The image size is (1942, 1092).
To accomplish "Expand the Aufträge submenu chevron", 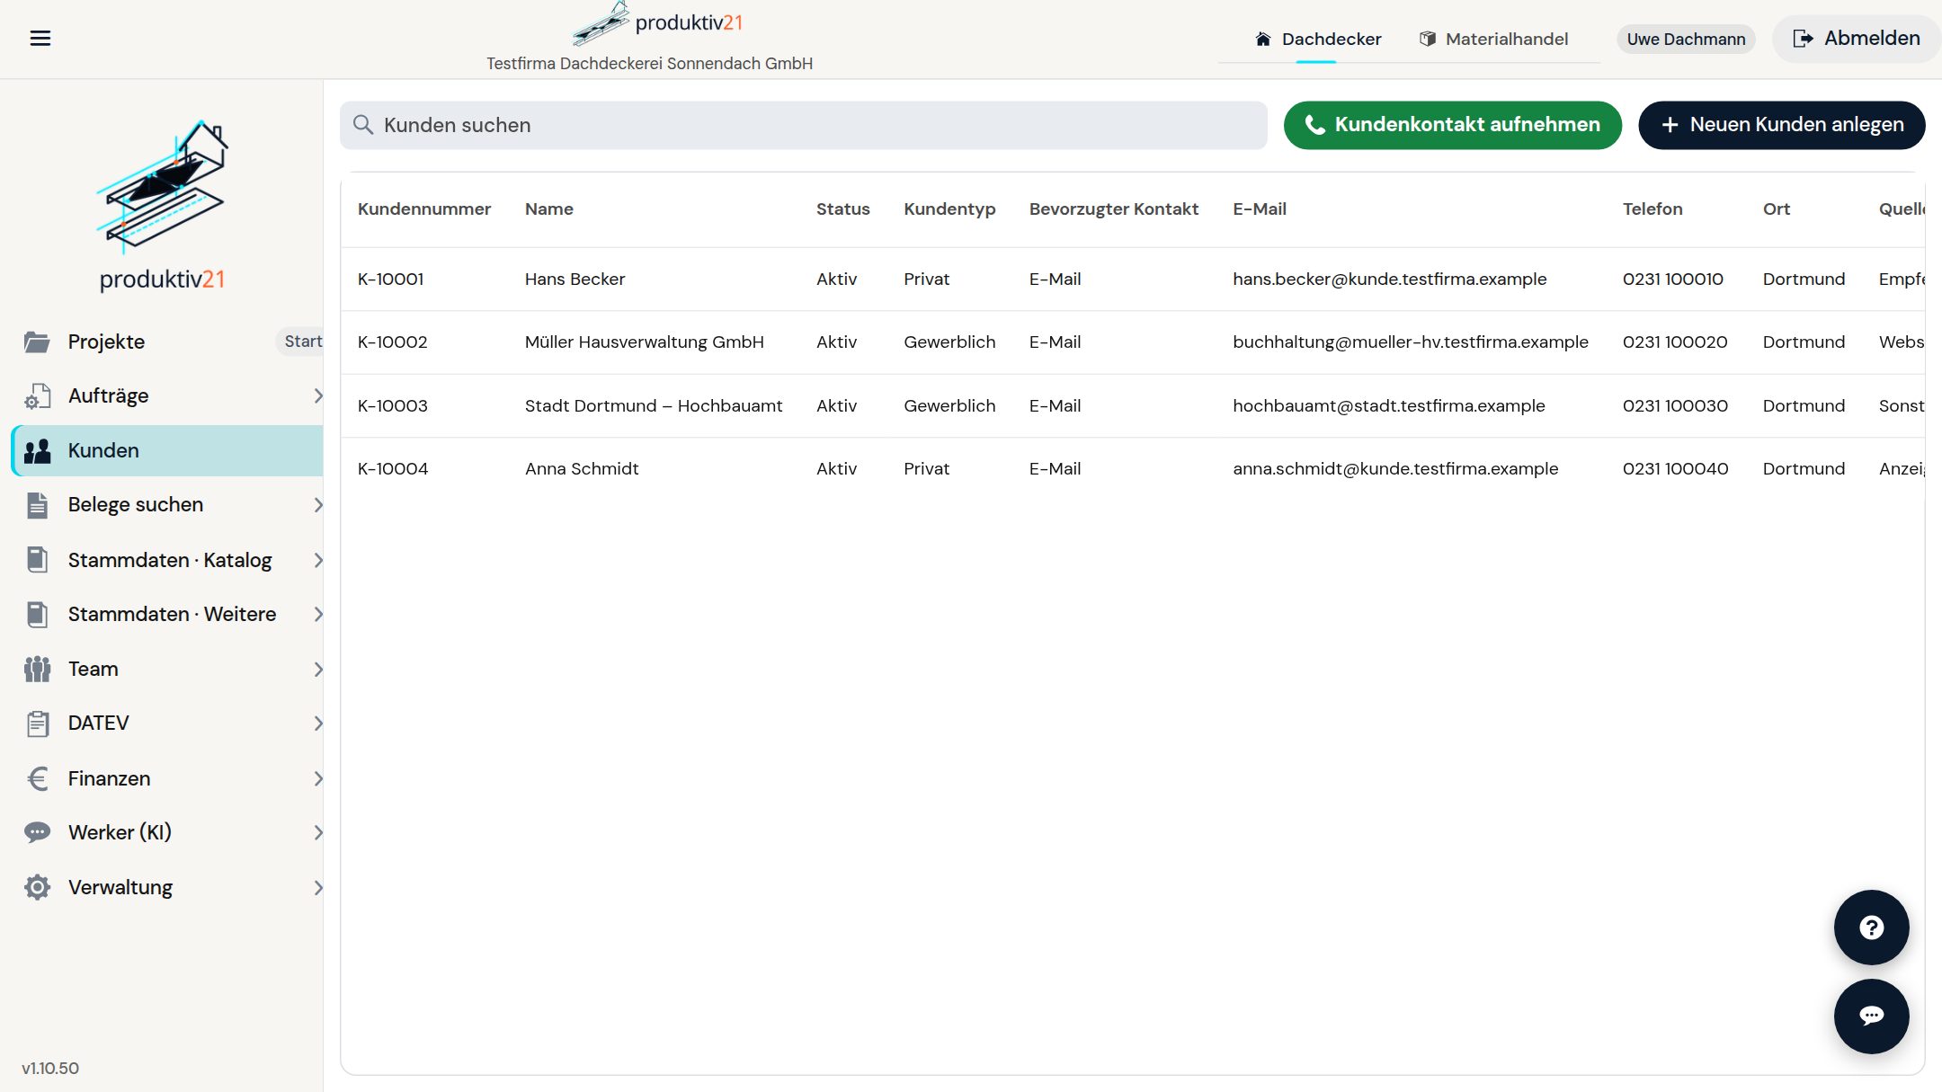I will click(x=317, y=395).
